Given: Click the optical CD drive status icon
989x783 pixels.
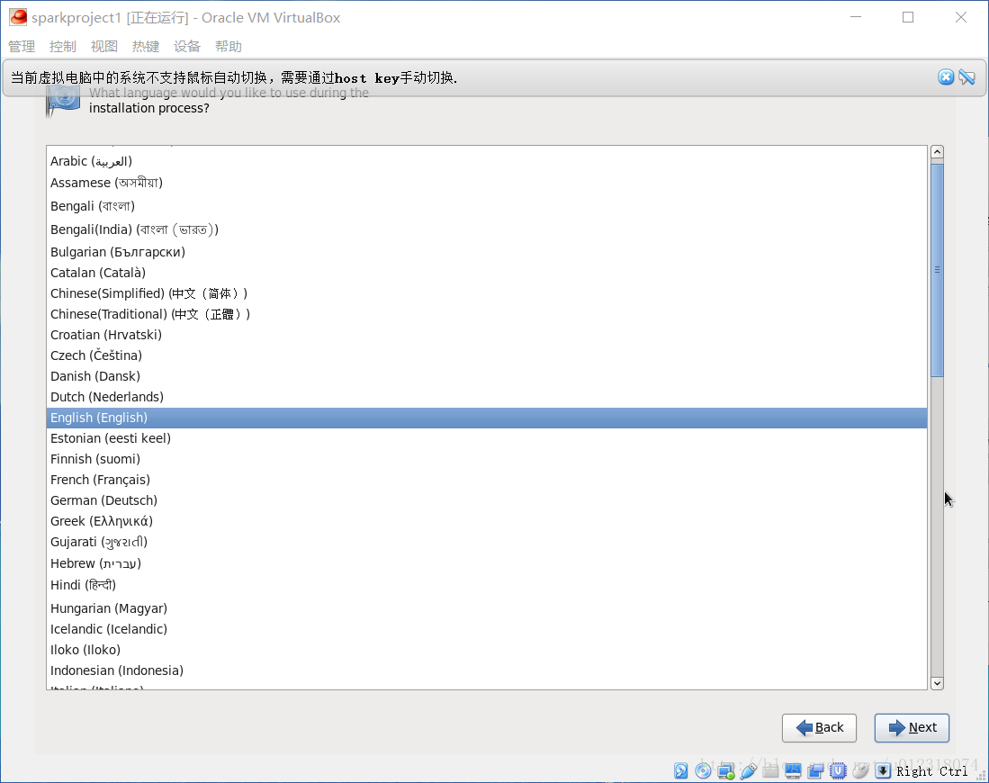Looking at the screenshot, I should click(703, 770).
